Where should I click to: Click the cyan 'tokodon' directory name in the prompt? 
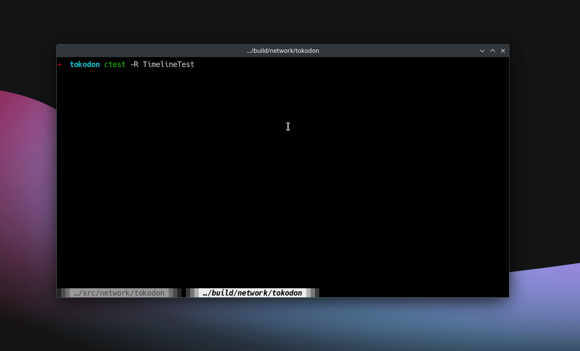click(x=85, y=65)
